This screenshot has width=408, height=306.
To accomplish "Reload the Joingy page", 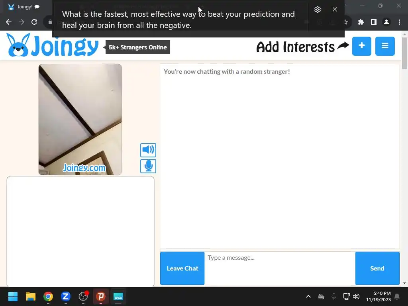I will [x=34, y=22].
